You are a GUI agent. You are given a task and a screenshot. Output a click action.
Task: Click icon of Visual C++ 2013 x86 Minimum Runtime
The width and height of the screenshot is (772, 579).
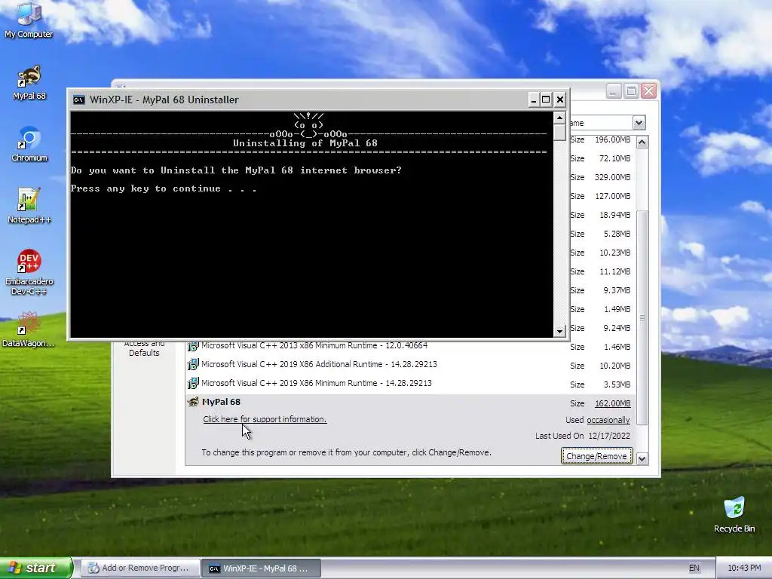193,345
